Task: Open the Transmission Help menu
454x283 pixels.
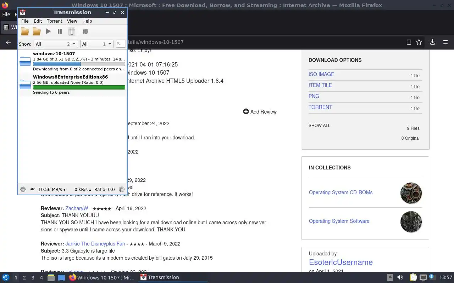Action: tap(87, 21)
